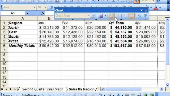Toggle the Legend button in Chart toolbar
The image size is (170, 96).
point(112,16)
